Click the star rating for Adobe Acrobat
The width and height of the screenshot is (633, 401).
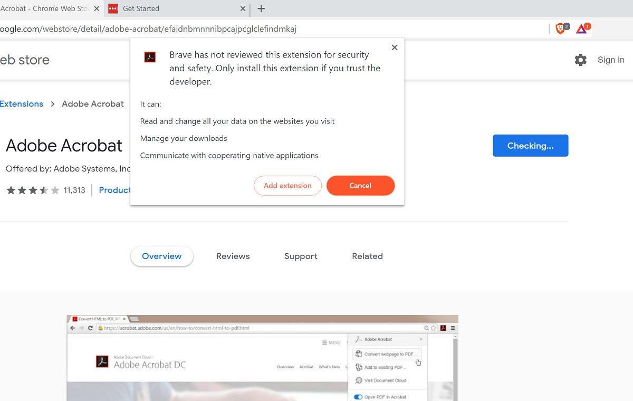tap(33, 190)
